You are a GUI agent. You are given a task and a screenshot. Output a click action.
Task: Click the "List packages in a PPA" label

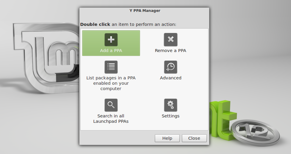tap(111, 83)
